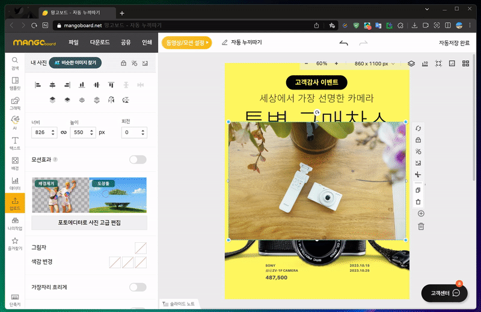Open the 도장툴 stamp tool thumbnail
Image resolution: width=481 pixels, height=312 pixels.
118,195
